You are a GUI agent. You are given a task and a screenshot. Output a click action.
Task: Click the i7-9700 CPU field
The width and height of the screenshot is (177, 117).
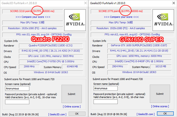pyautogui.click(x=51, y=61)
